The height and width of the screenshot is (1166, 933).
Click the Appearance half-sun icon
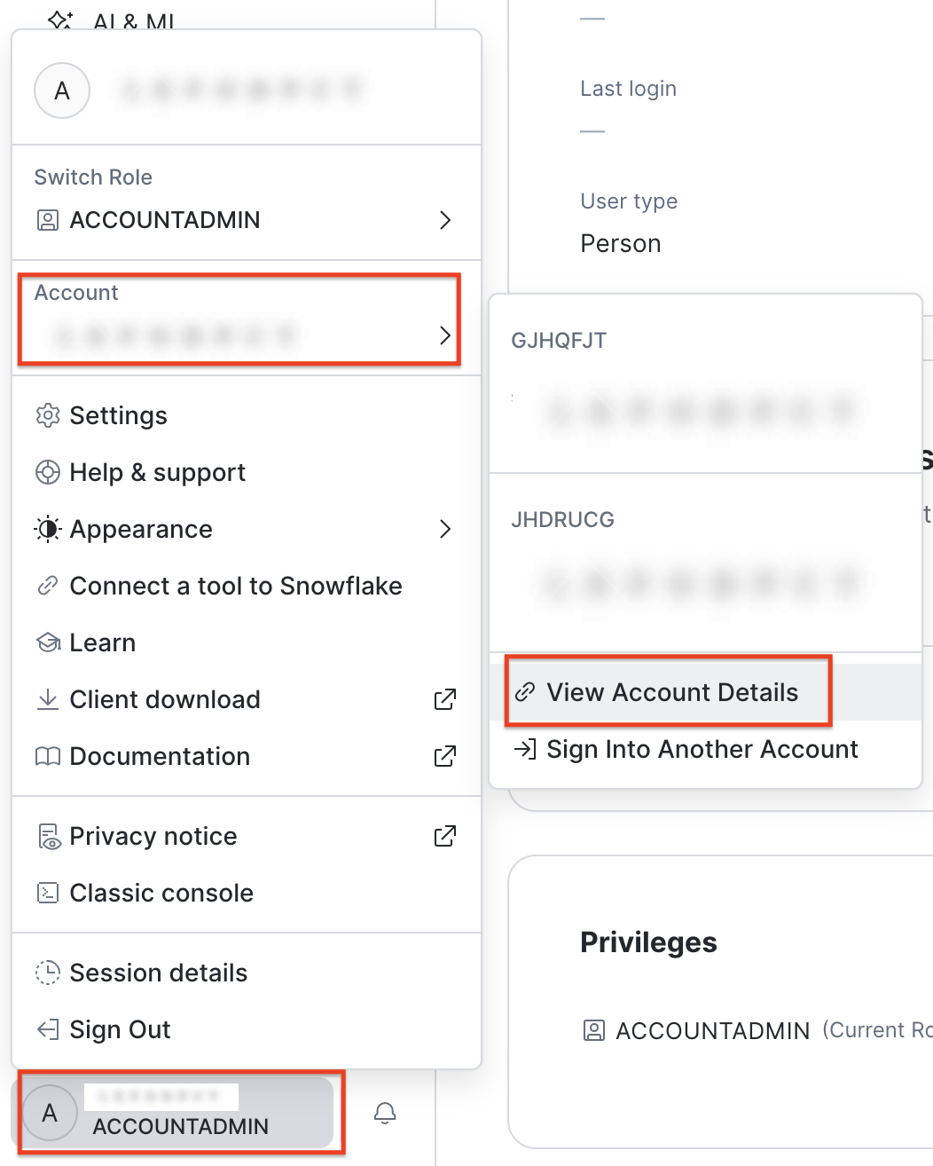point(47,529)
